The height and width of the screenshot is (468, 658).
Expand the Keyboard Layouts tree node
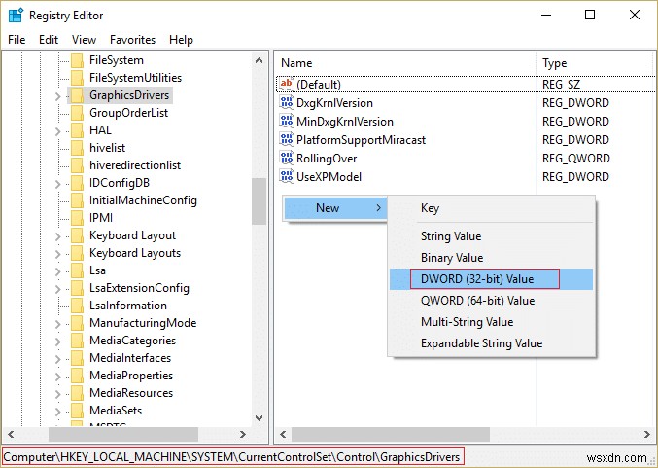pyautogui.click(x=58, y=254)
